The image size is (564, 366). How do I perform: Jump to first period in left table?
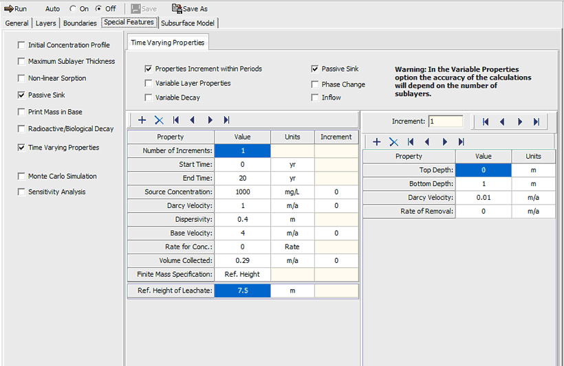coord(176,119)
